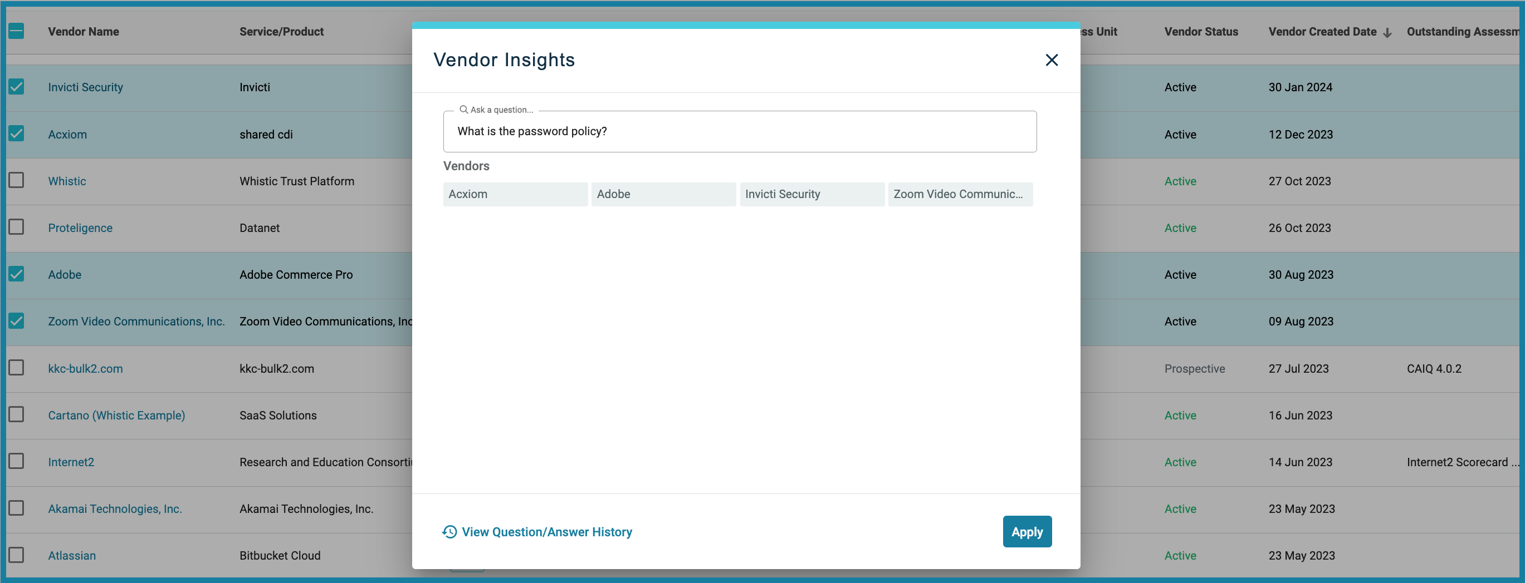Click the 'CAIQ 4.0.2' assessment cell
This screenshot has height=583, width=1525.
click(x=1434, y=368)
